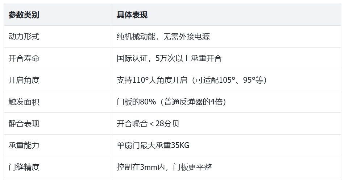
Task: Select the 静音表现 row label
Action: pyautogui.click(x=24, y=124)
